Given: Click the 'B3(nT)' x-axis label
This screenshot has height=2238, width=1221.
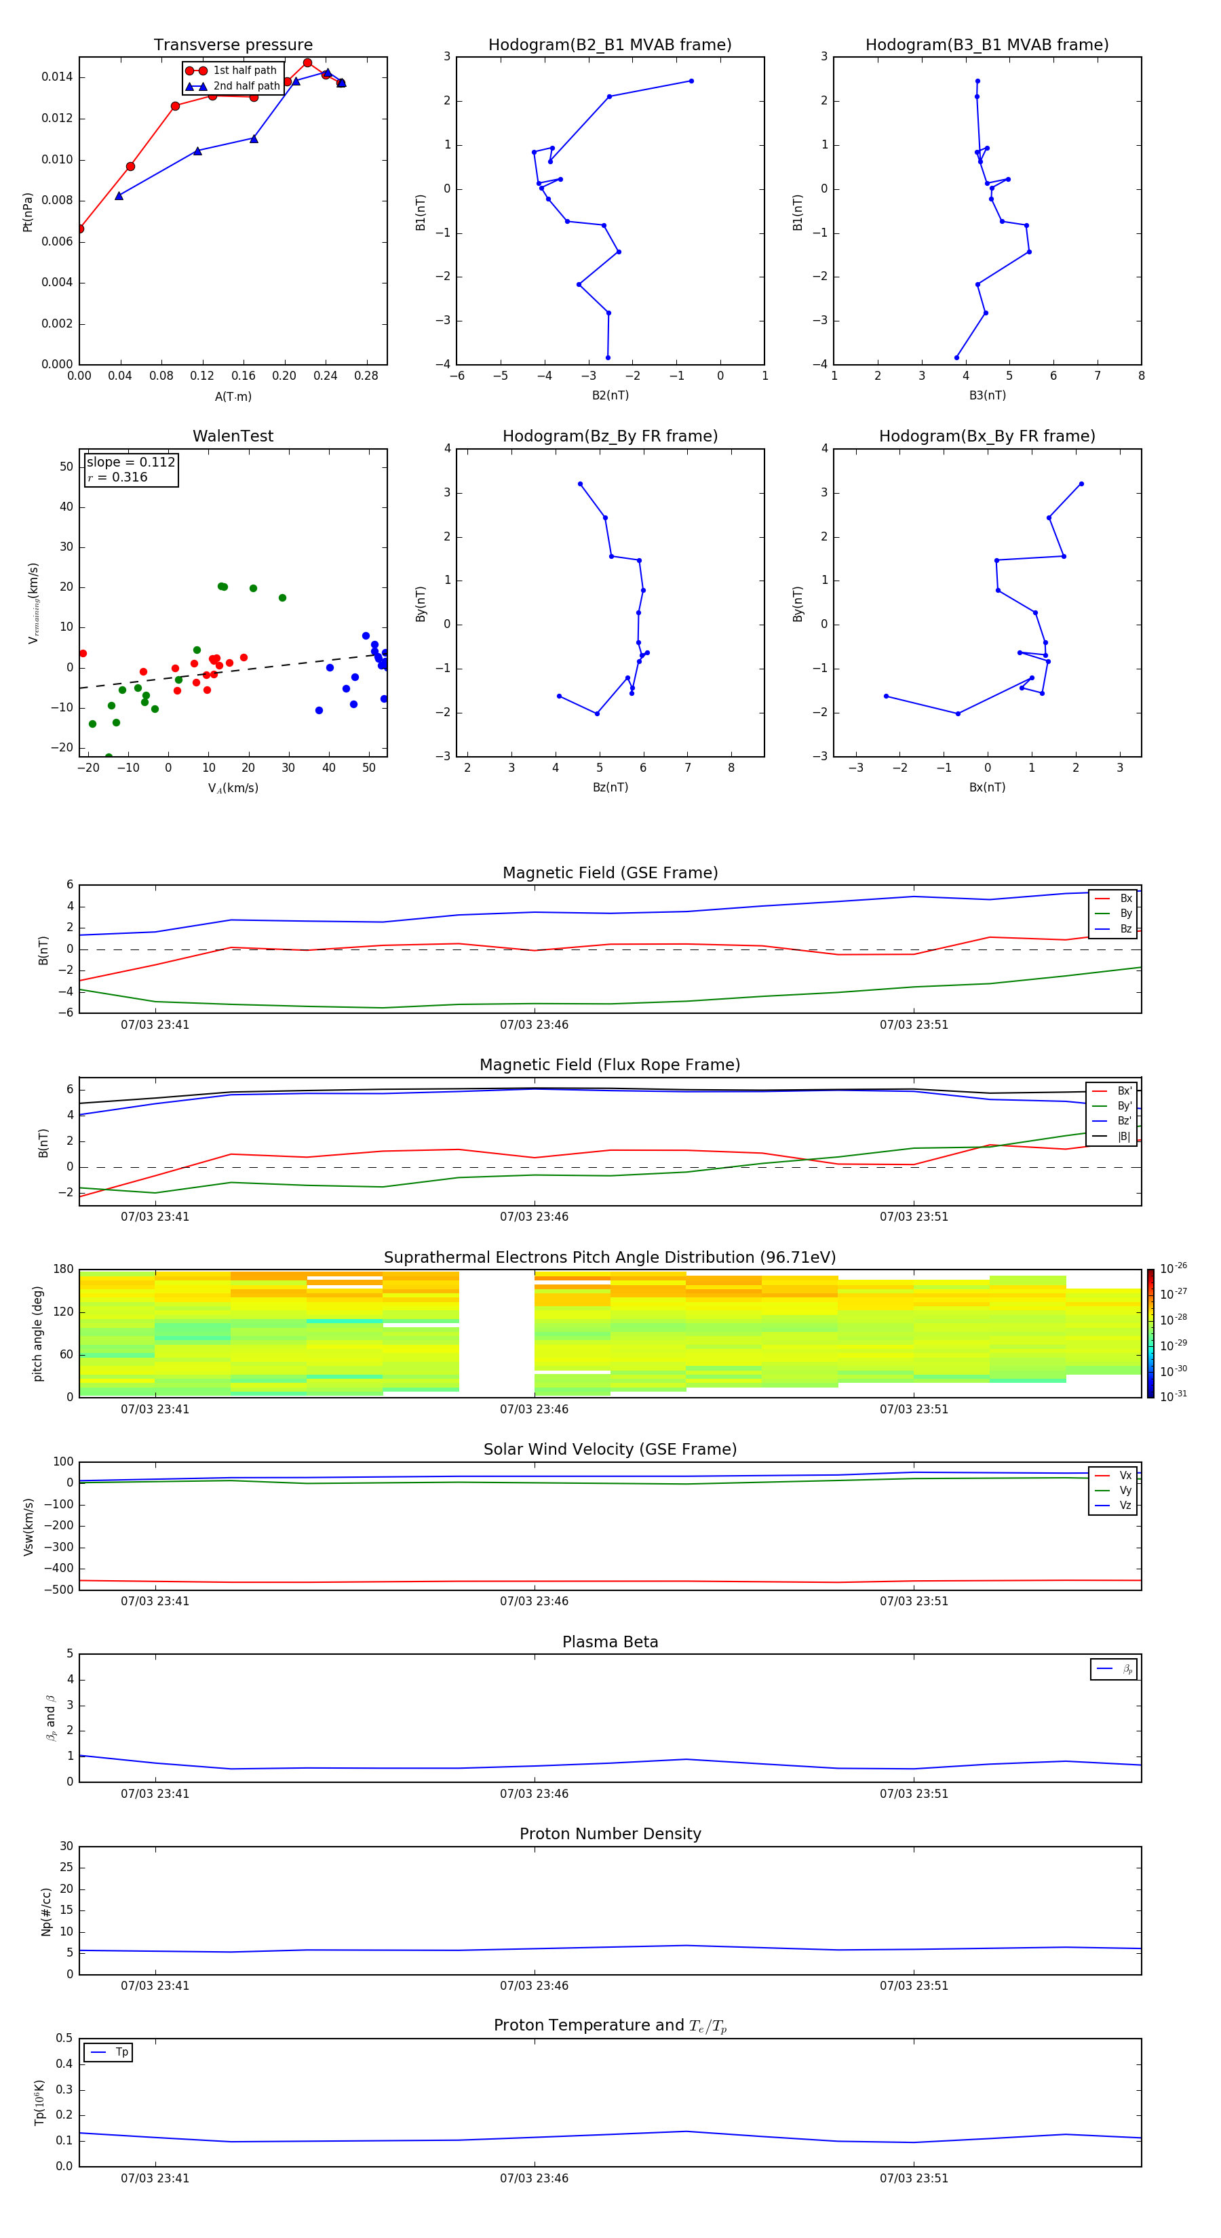Looking at the screenshot, I should [987, 395].
